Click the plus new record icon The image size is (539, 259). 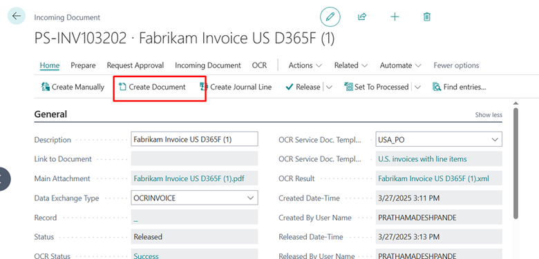[x=395, y=17]
